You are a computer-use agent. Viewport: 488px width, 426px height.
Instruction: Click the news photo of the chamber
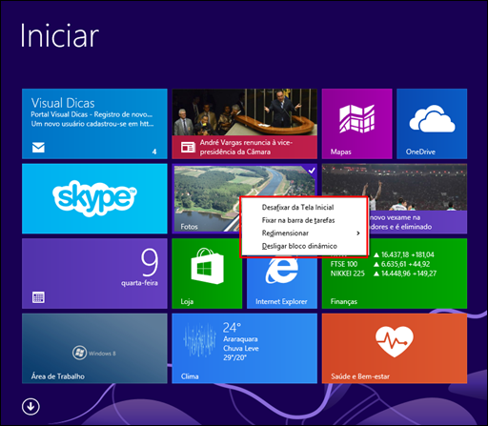click(244, 112)
